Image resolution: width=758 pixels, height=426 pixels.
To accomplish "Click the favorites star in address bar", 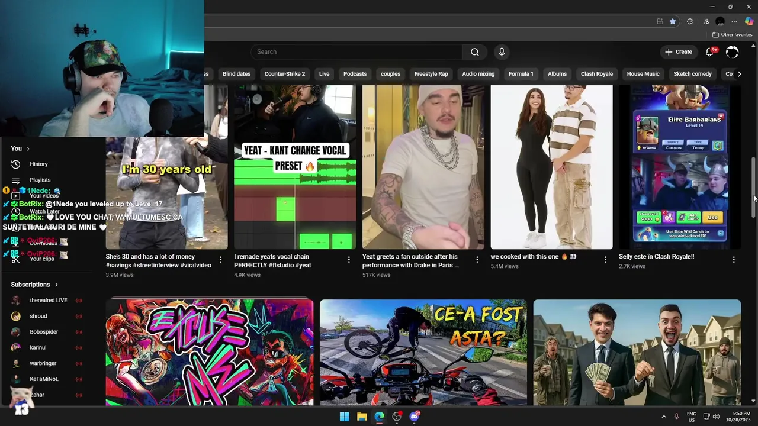I will click(x=673, y=21).
